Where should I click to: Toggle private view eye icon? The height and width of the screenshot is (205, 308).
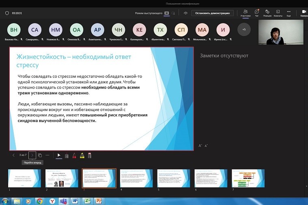(x=185, y=13)
